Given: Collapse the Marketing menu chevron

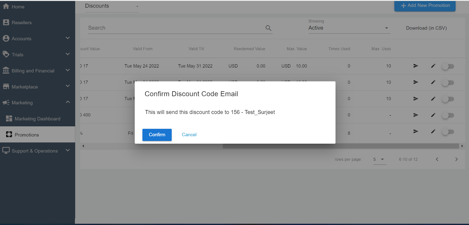Looking at the screenshot, I should 68,102.
